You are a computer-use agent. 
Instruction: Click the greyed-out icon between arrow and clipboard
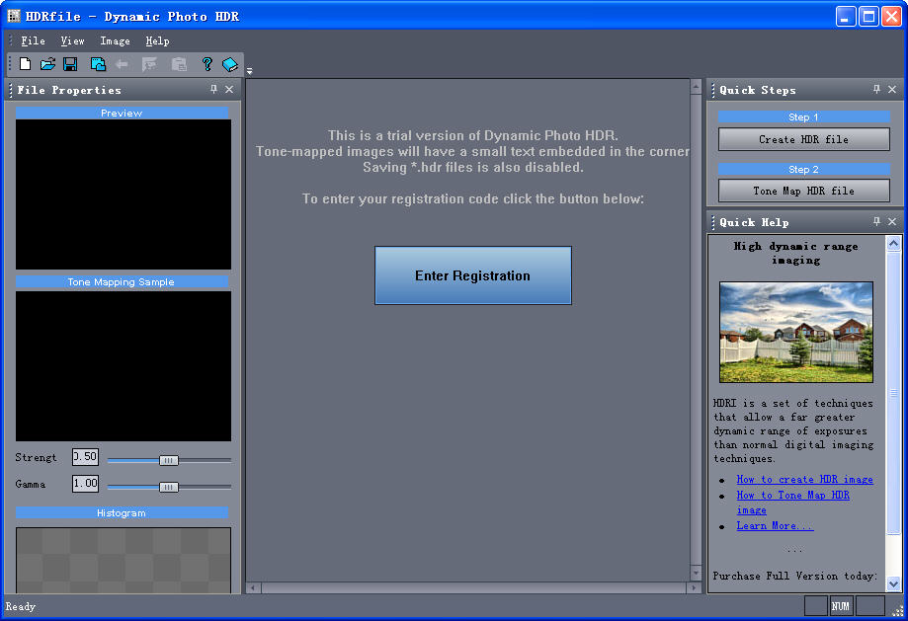tap(149, 63)
